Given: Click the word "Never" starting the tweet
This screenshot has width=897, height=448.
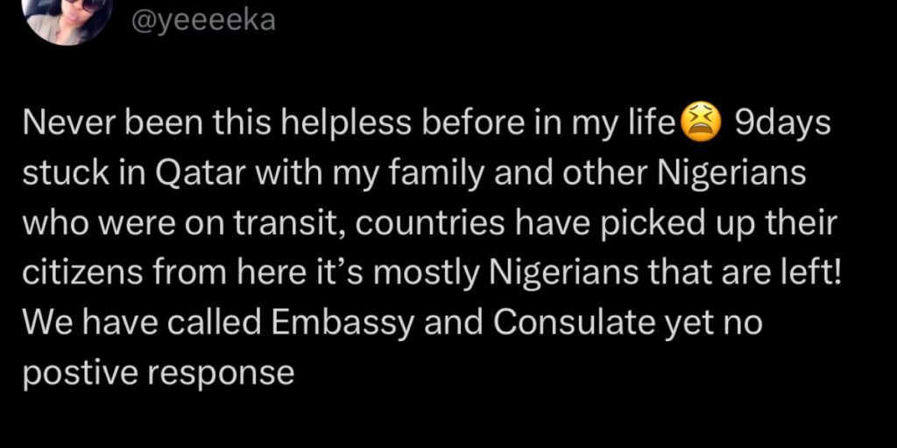Looking at the screenshot, I should coord(61,127).
